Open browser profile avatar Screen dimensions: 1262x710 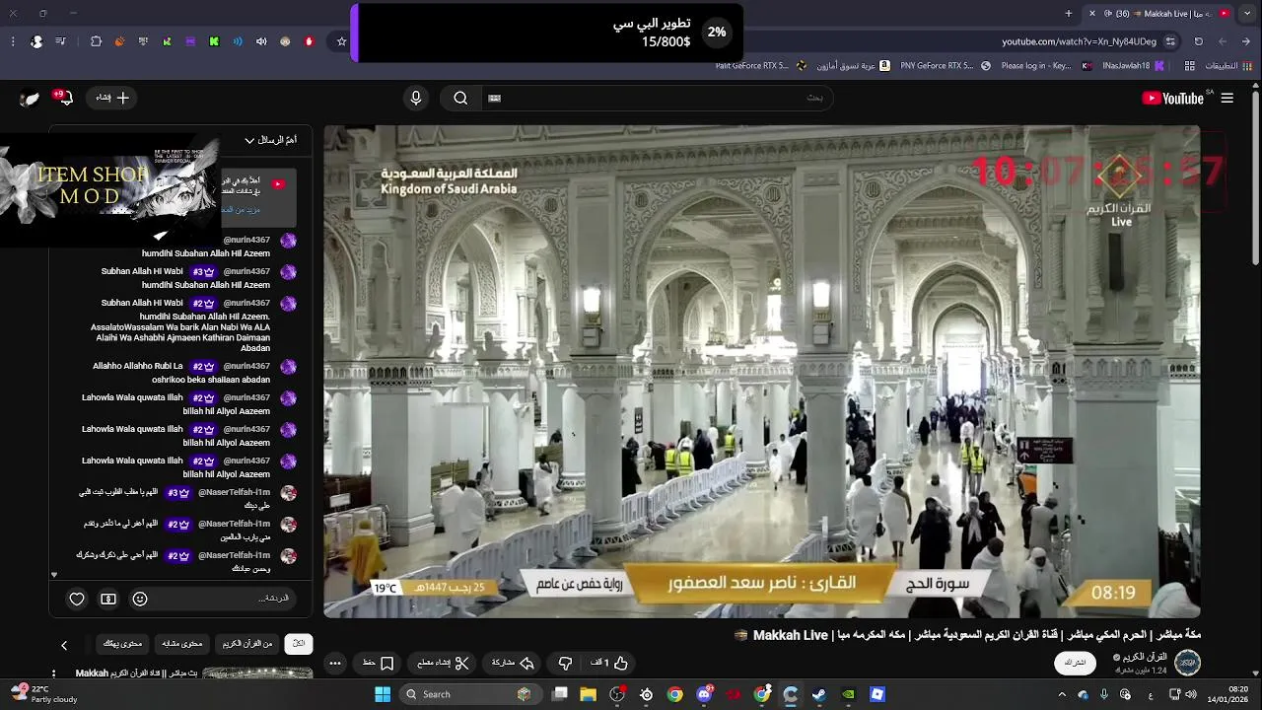coord(36,41)
